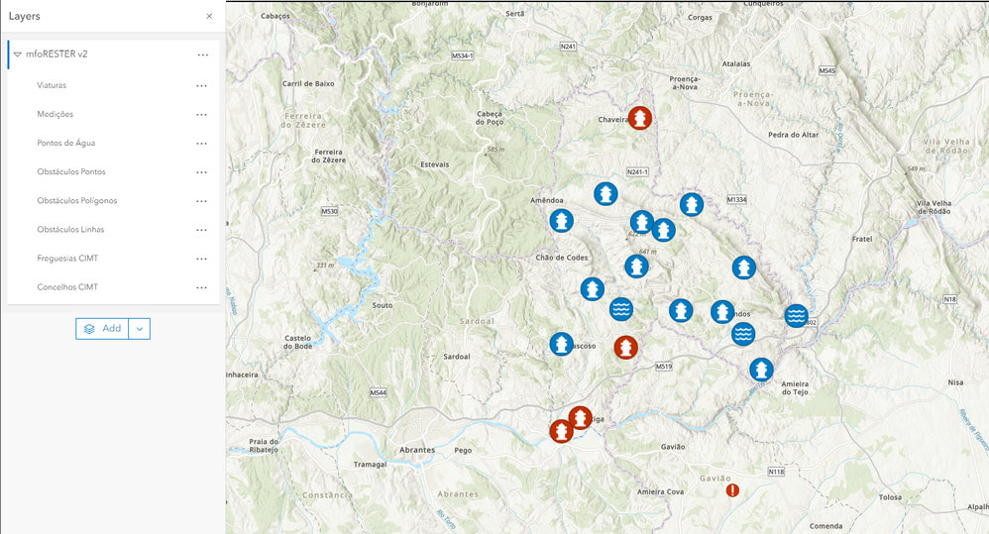Click blue hydrant marker near Amieira do Tejo
This screenshot has height=534, width=989.
pos(761,370)
